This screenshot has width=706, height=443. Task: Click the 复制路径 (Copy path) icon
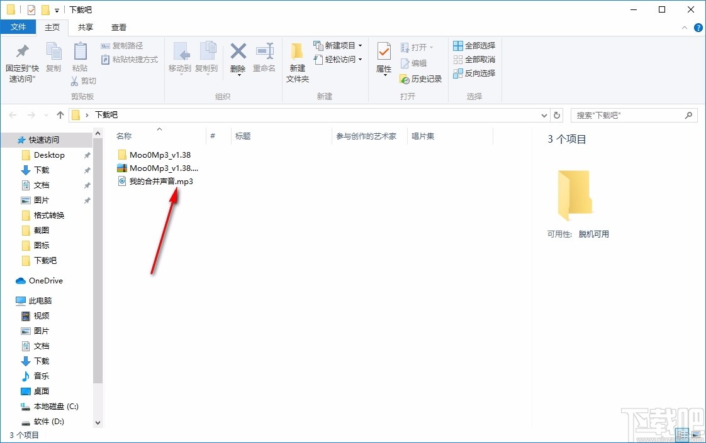click(122, 45)
